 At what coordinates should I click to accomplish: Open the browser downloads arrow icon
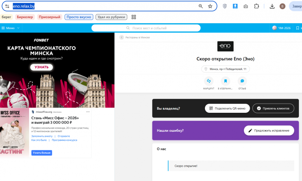tap(272, 6)
